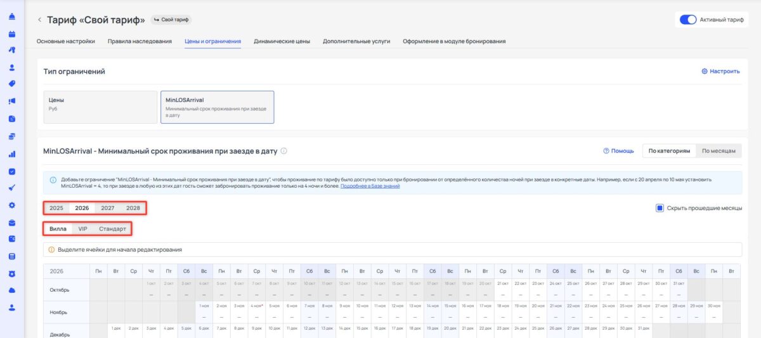Toggle the Активный тариф switch
Viewport: 761px width, 338px height.
click(x=688, y=20)
